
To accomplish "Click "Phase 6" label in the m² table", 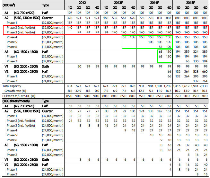I will [x=12, y=47].
